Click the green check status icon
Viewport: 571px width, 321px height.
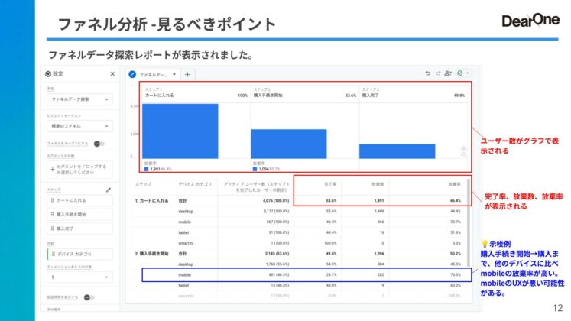pos(460,73)
